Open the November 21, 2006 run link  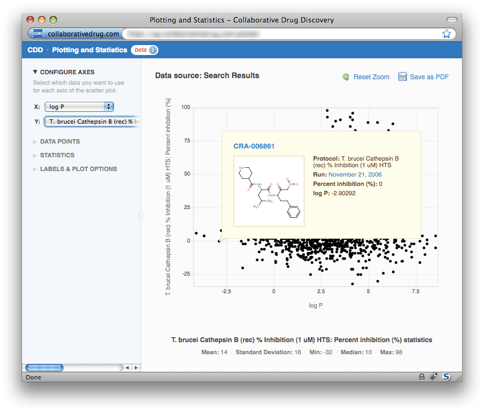click(355, 175)
